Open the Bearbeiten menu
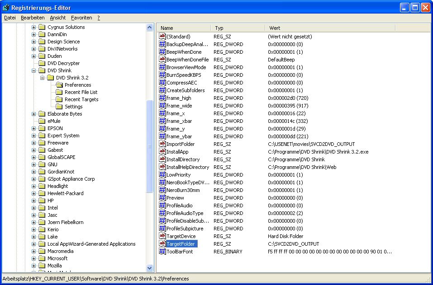 pos(33,18)
